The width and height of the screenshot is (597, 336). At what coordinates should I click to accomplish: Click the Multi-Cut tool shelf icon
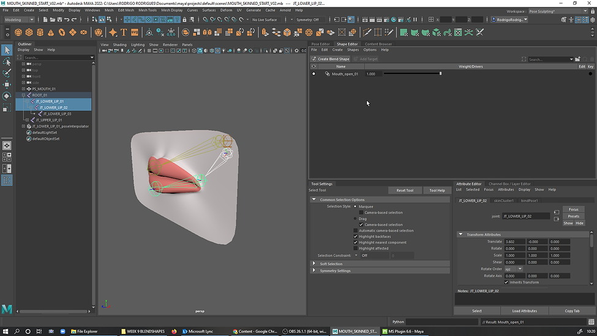point(367,32)
